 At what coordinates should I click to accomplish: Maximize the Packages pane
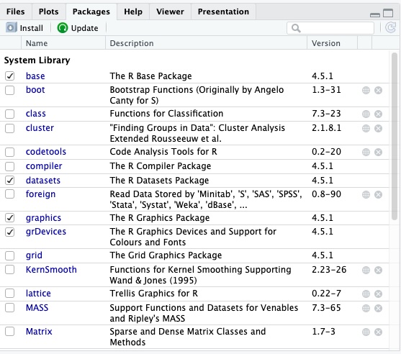(388, 13)
